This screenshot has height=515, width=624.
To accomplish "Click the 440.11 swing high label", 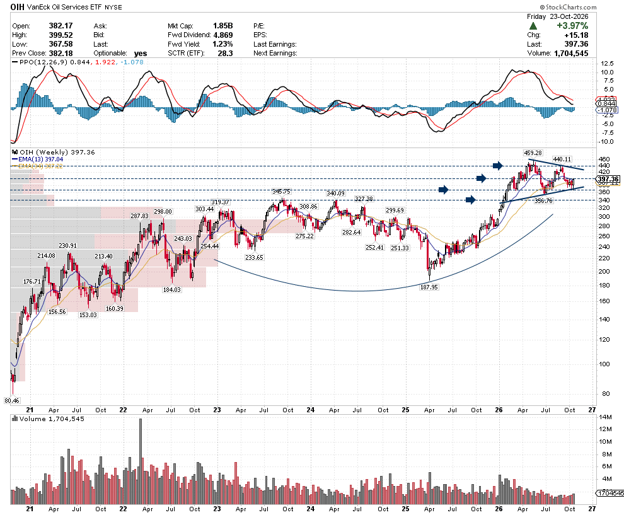I will 562,159.
